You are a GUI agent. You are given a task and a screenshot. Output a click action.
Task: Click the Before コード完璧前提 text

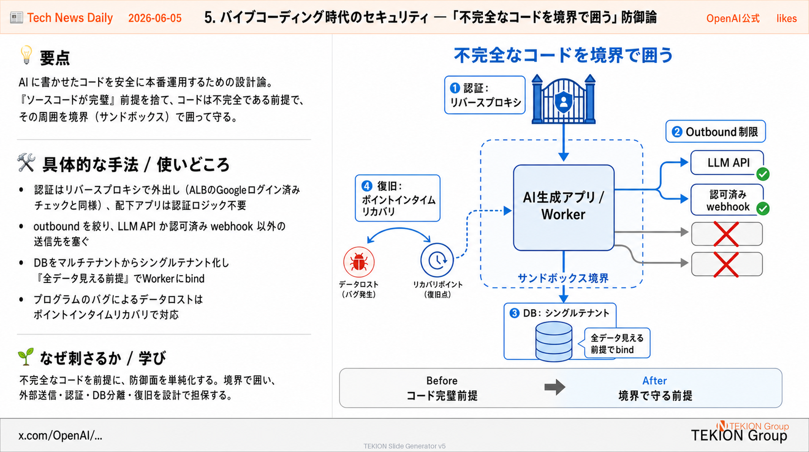pyautogui.click(x=442, y=388)
